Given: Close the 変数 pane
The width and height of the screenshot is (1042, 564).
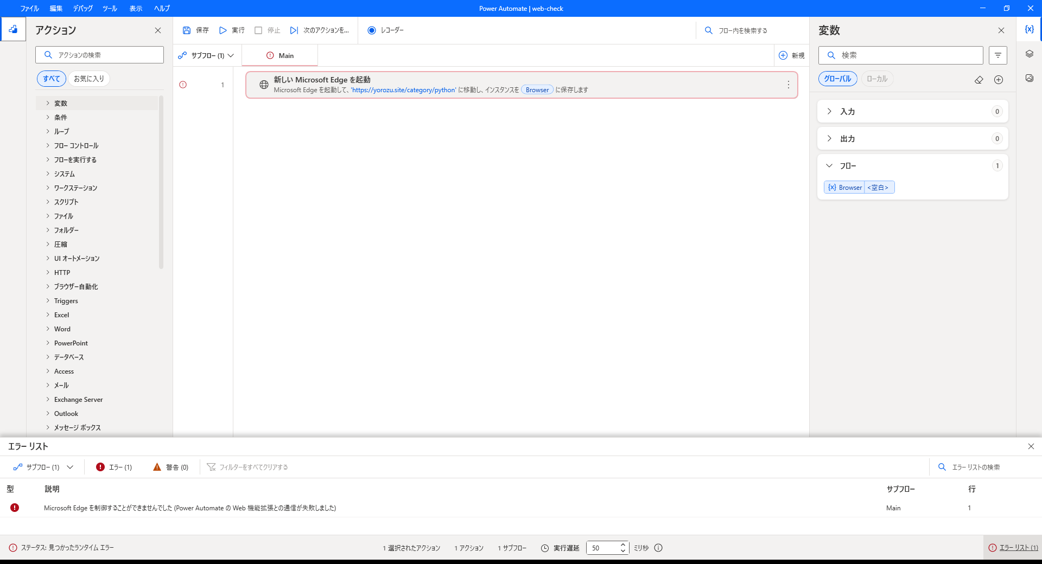Looking at the screenshot, I should (x=1001, y=30).
